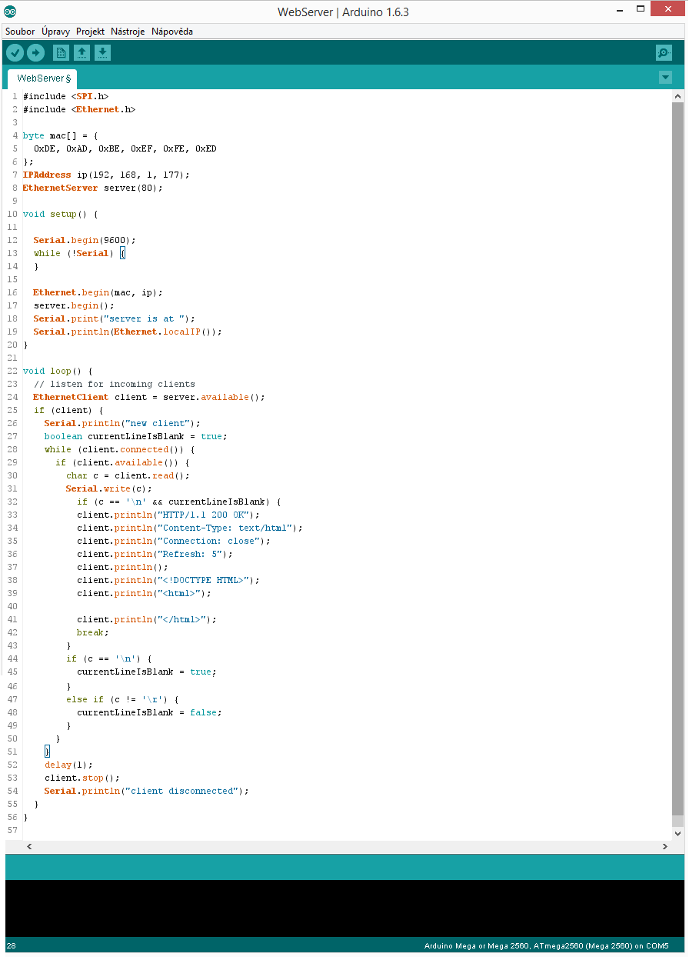Viewport: 689px width, 960px height.
Task: Click the 'while (client.connected()) {' line
Action: pos(120,449)
